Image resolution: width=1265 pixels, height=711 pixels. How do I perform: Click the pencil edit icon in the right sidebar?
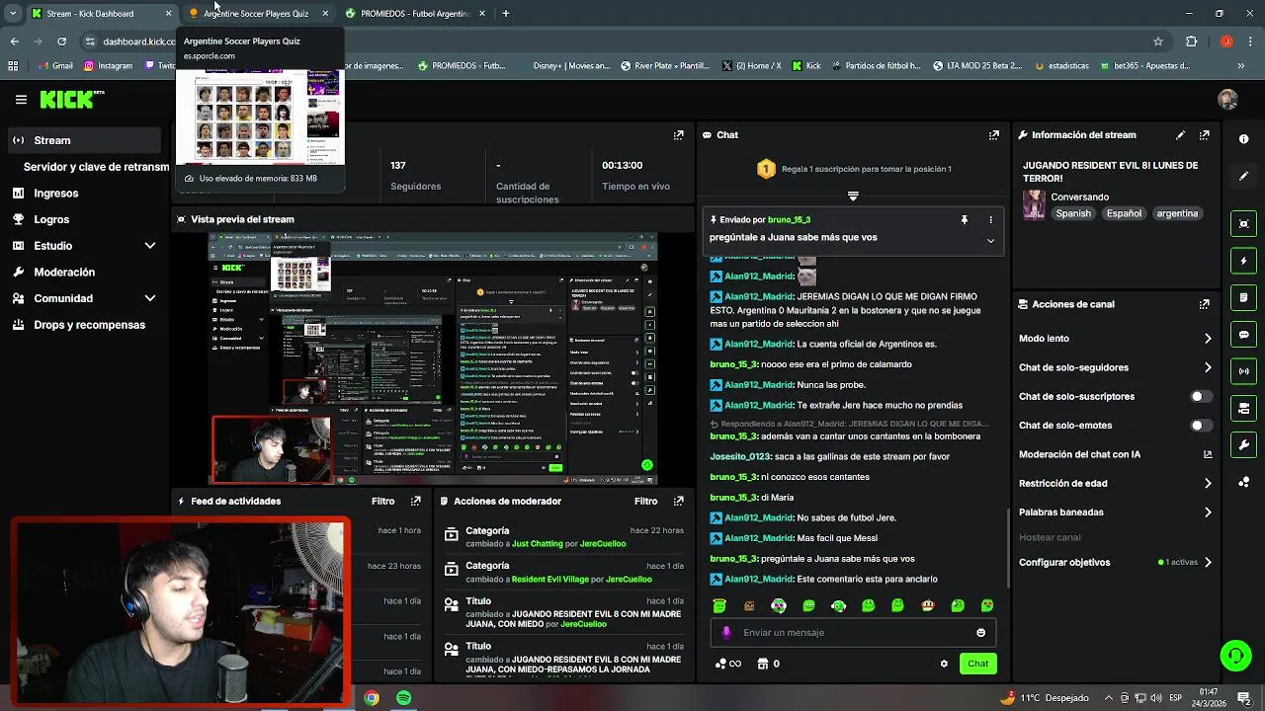tap(1243, 176)
